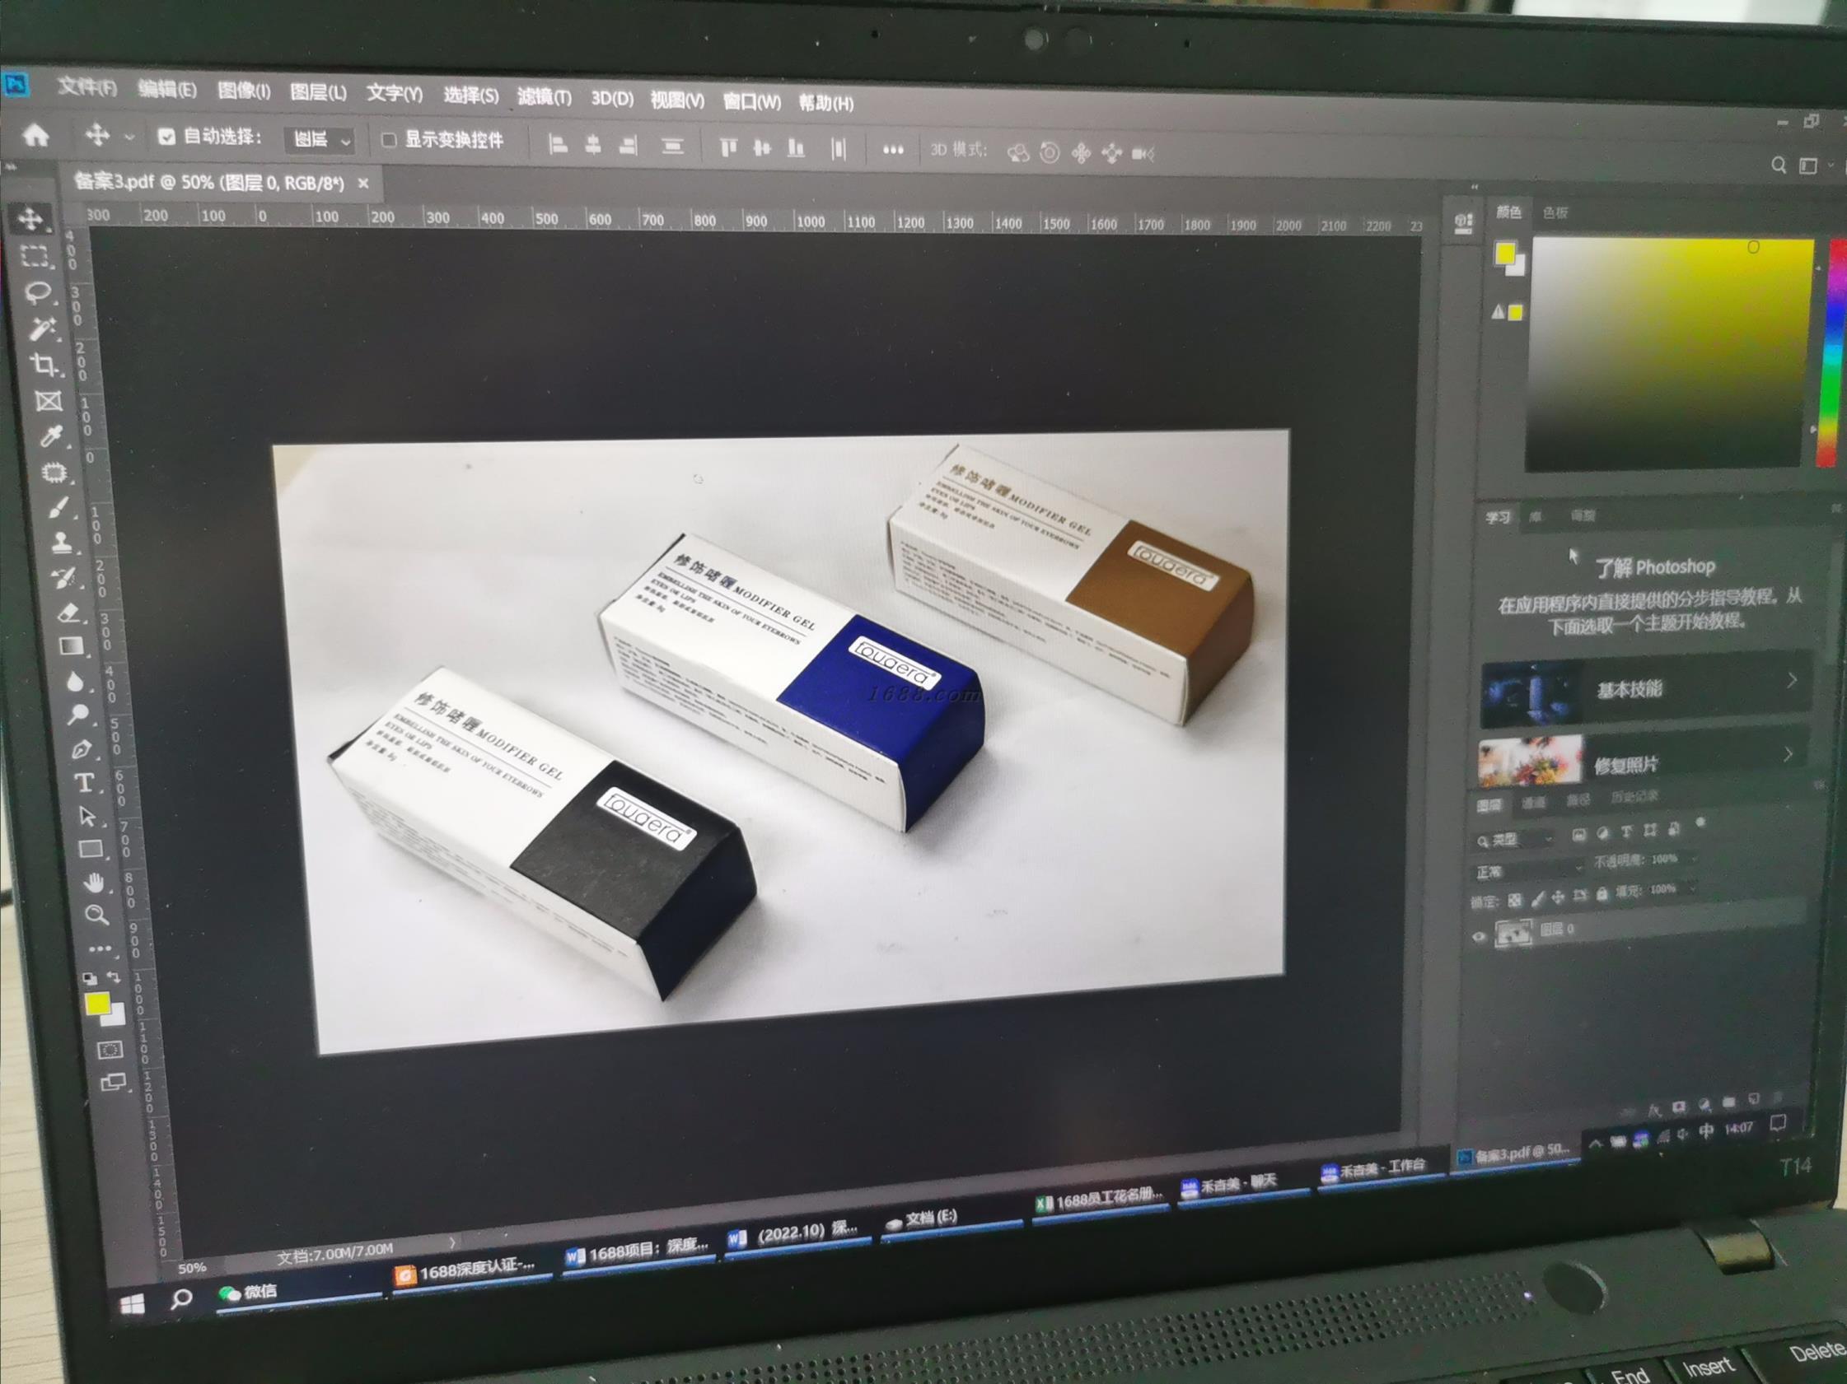Screen dimensions: 1847x1384
Task: Select the Clone Stamp tool
Action: (x=62, y=543)
